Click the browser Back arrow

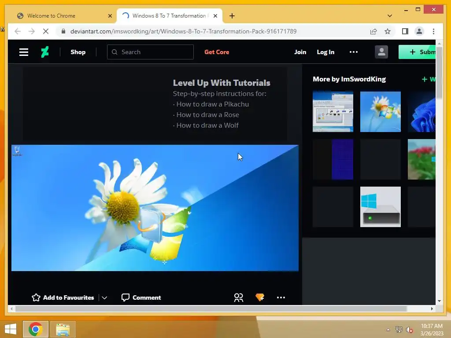(x=18, y=31)
